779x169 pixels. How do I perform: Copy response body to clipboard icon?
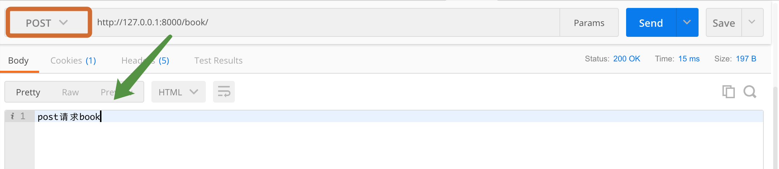click(x=728, y=92)
